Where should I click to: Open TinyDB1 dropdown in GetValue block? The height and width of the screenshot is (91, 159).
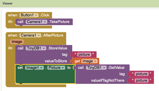(96, 68)
